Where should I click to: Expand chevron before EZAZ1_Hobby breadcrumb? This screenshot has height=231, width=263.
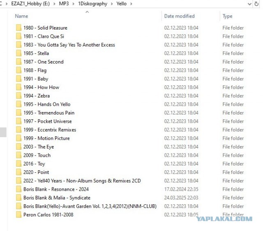point(7,4)
